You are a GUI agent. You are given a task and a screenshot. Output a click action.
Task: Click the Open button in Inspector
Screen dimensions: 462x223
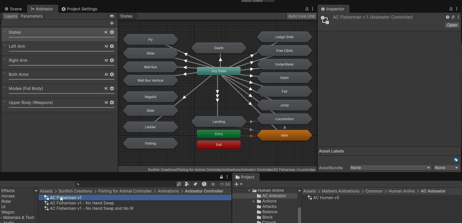coord(452,25)
